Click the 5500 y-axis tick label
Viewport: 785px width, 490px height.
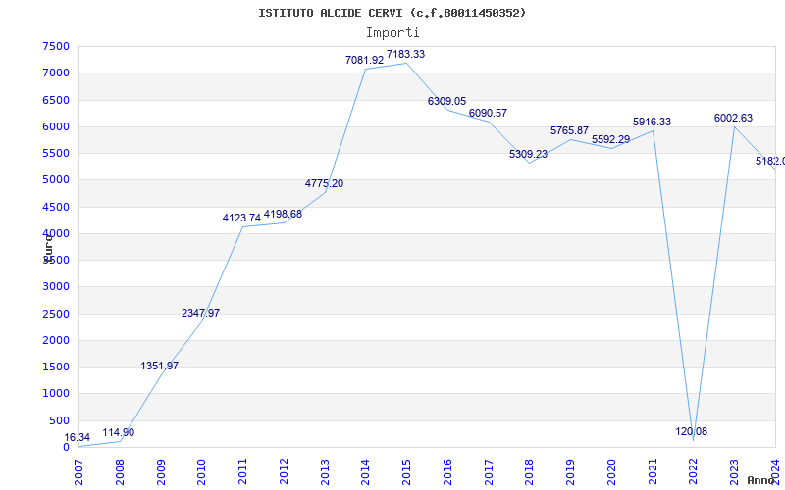[56, 153]
